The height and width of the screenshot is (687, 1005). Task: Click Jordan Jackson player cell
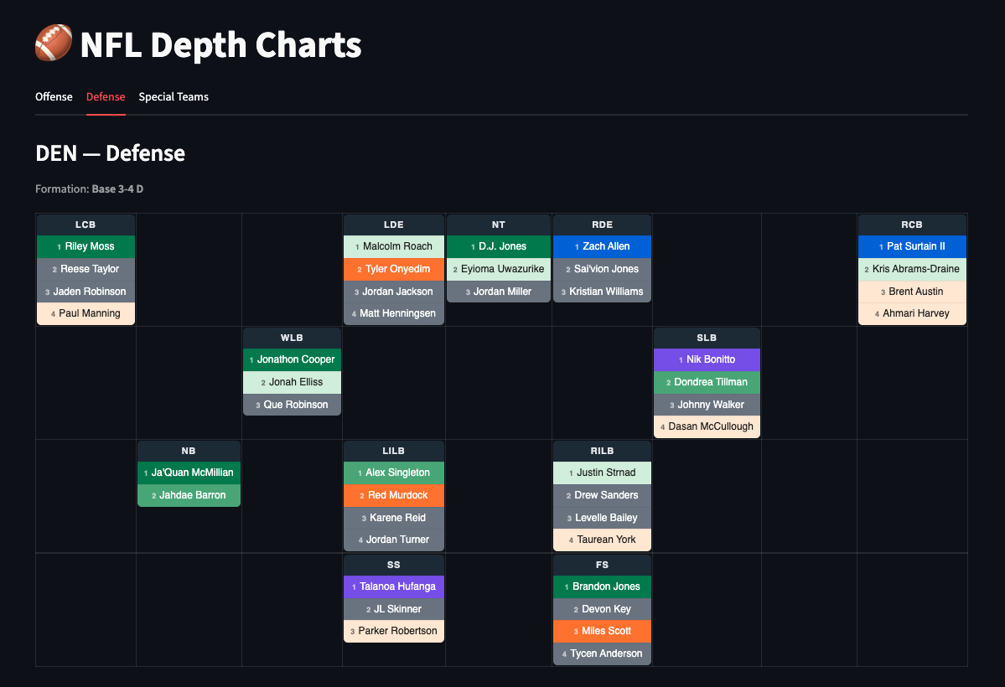[394, 292]
